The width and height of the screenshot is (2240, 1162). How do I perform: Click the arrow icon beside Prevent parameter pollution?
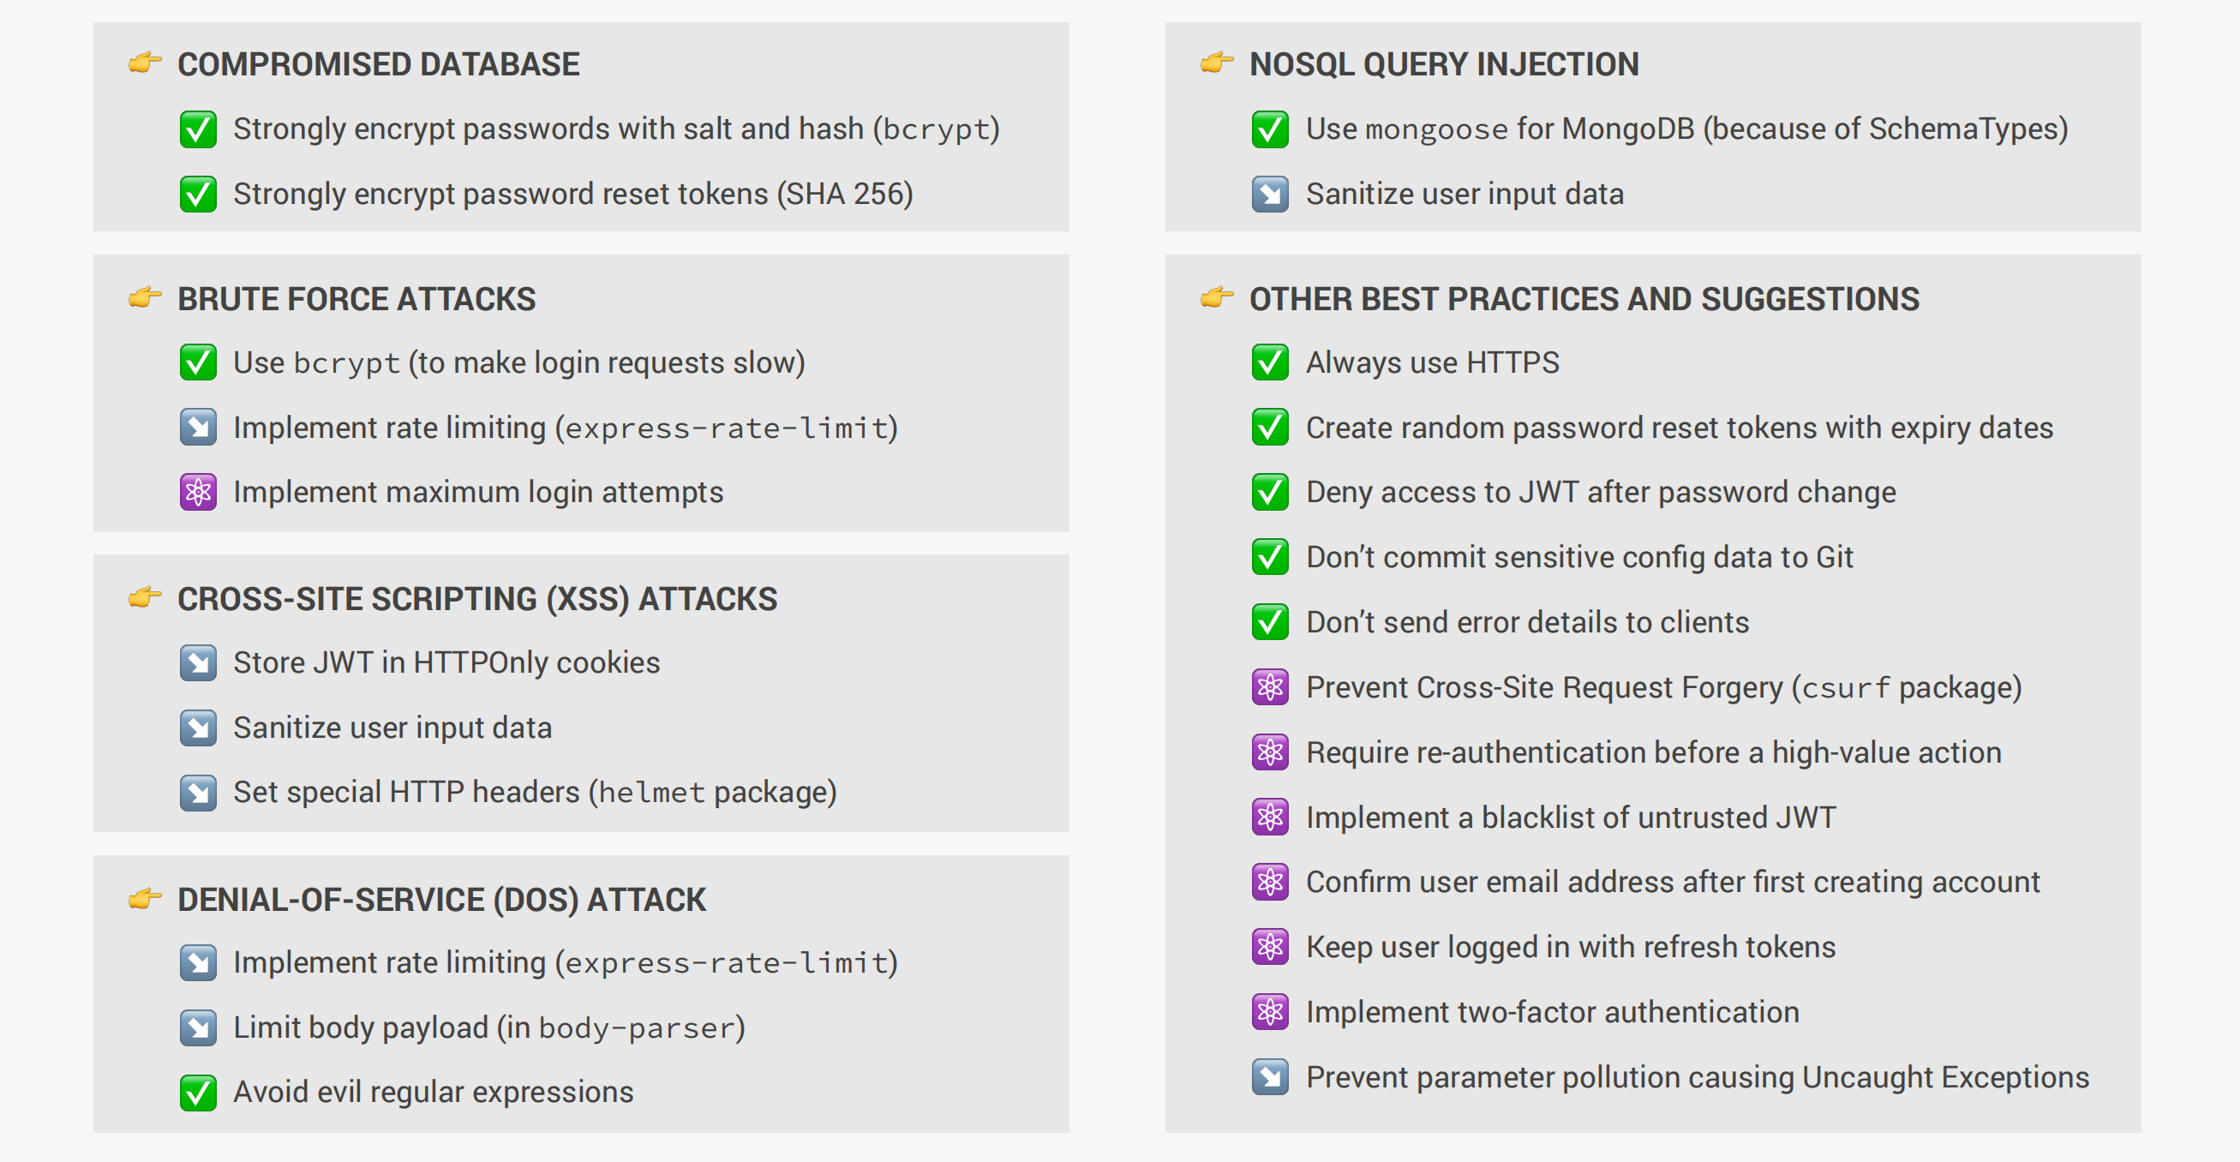[1271, 1077]
